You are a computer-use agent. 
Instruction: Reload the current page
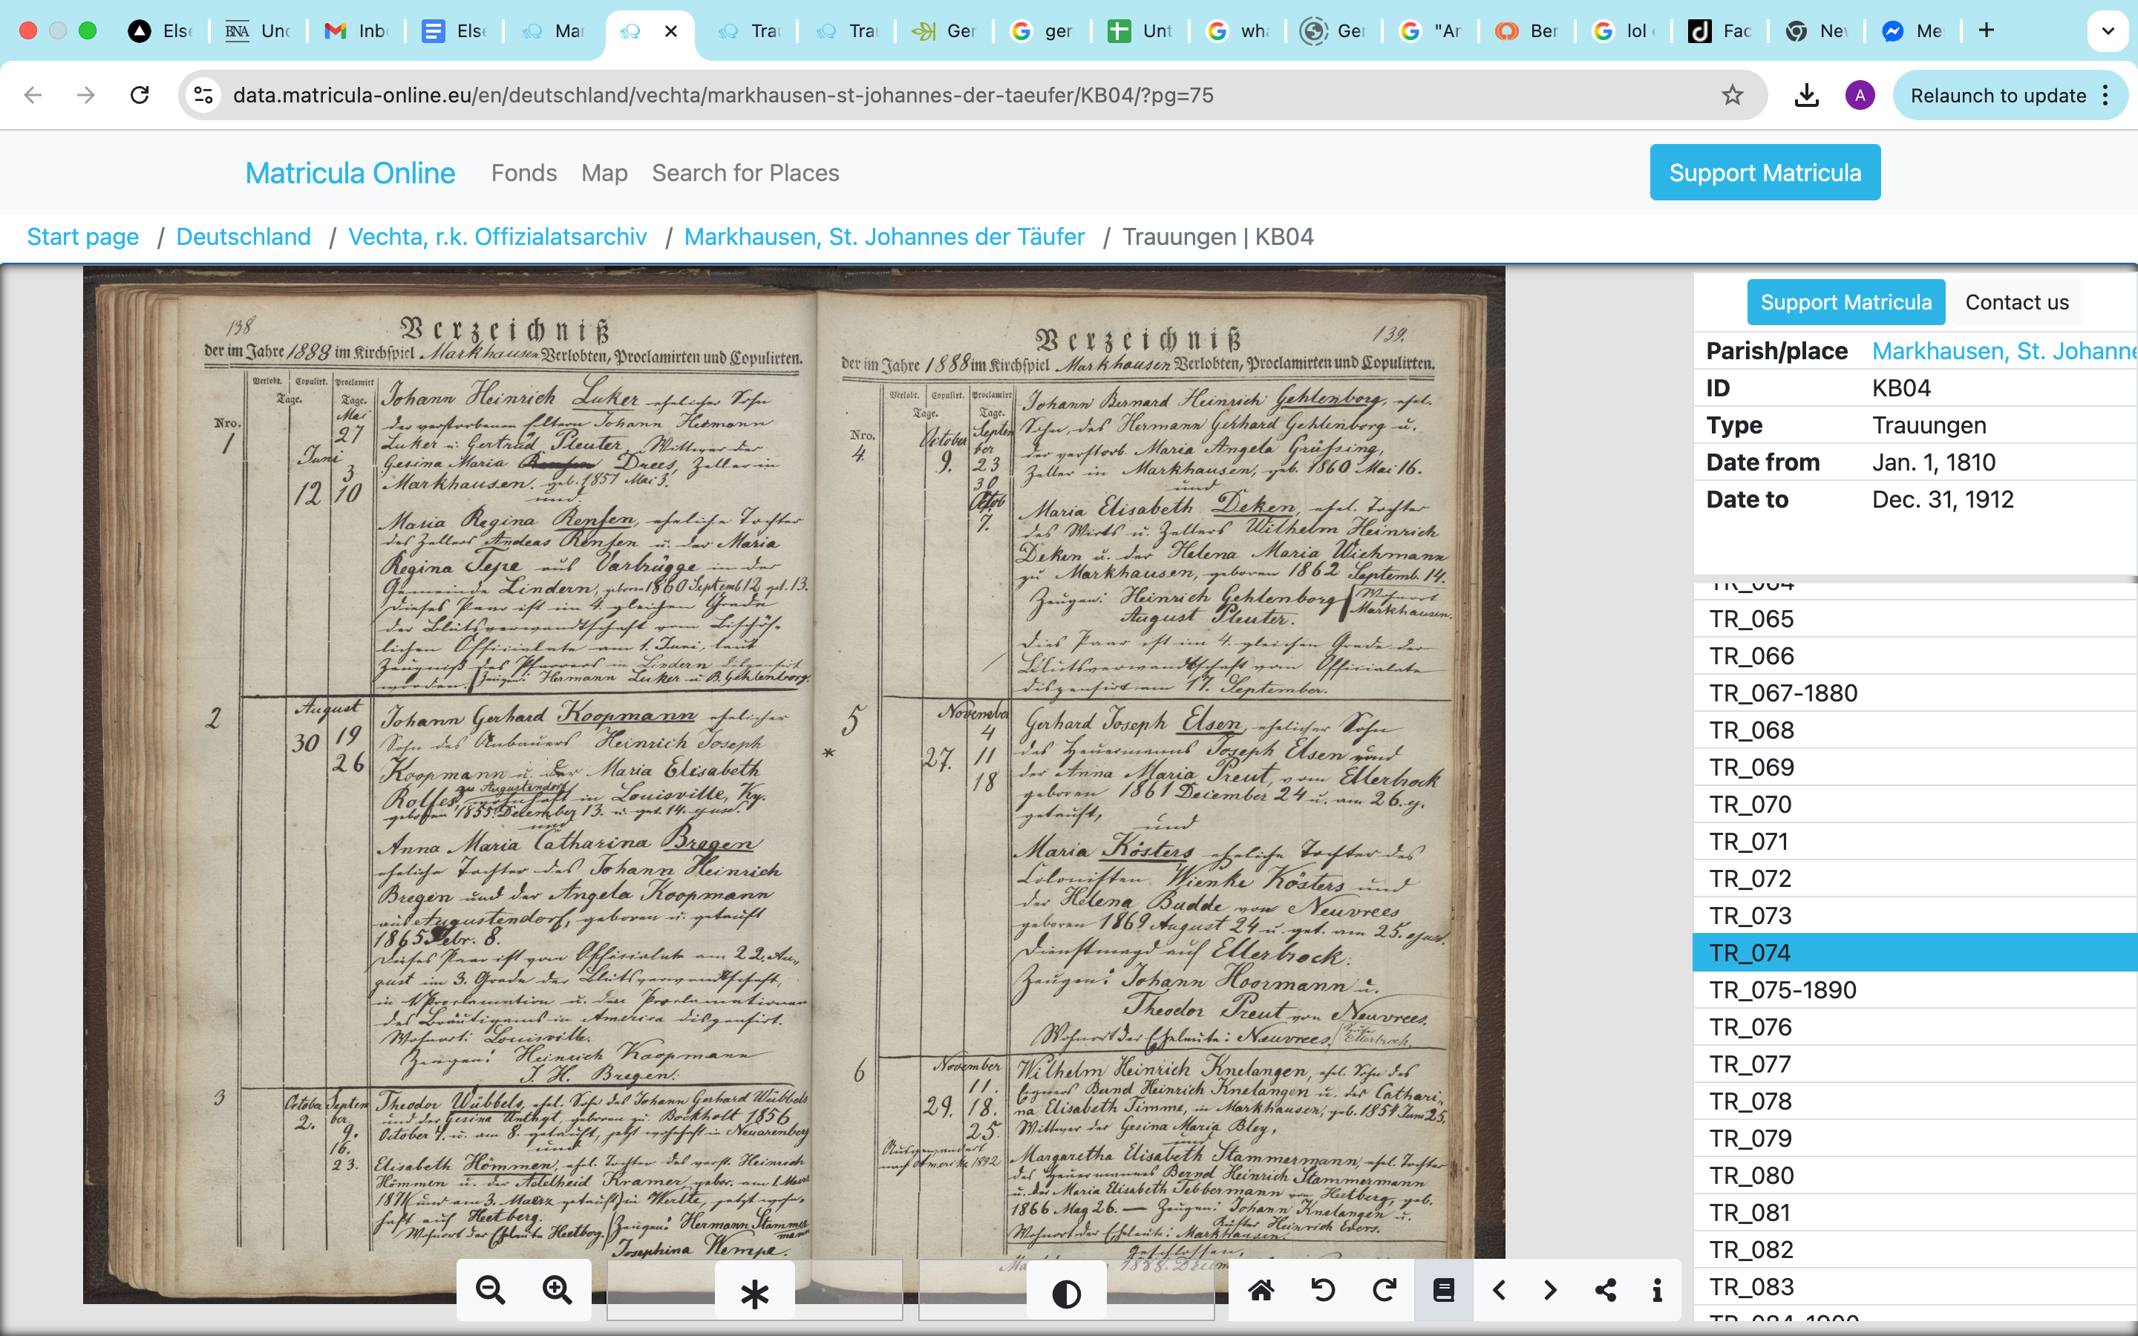[140, 94]
